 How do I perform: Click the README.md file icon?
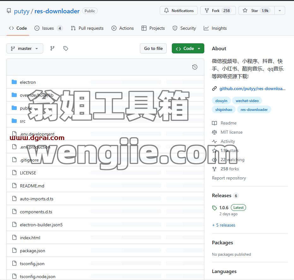14,186
